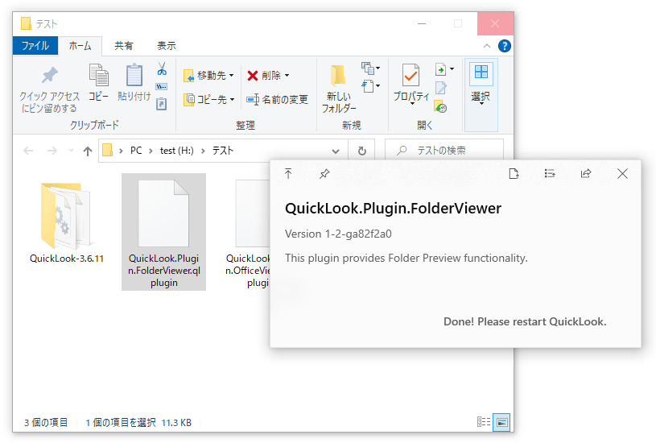Image resolution: width=656 pixels, height=443 pixels.
Task: Select QuickLook.Plugin.FolderViewer.qlplugin file
Action: pos(164,232)
